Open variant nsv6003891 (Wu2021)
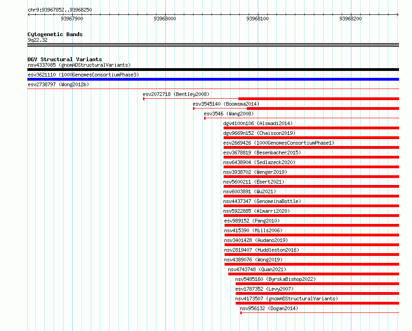Image resolution: width=412 pixels, height=331 pixels. [250, 191]
